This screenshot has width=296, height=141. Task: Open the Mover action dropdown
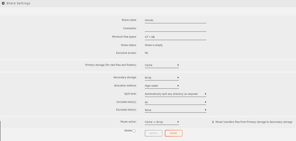[x=162, y=122]
